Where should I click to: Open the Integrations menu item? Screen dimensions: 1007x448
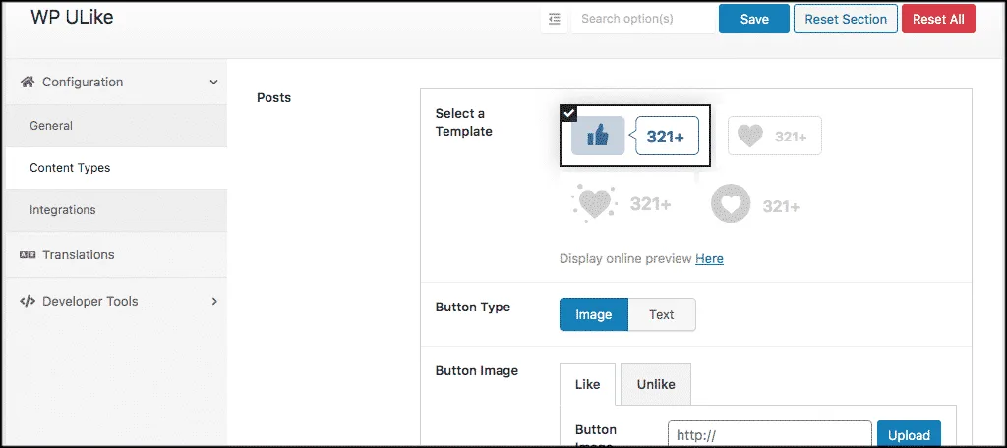116,210
